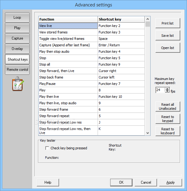Image resolution: width=187 pixels, height=191 pixels.
Task: Click the Cancel button
Action: click(x=146, y=182)
